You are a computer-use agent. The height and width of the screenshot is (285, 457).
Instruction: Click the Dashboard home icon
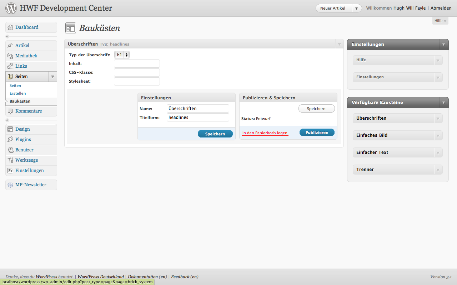(x=10, y=27)
